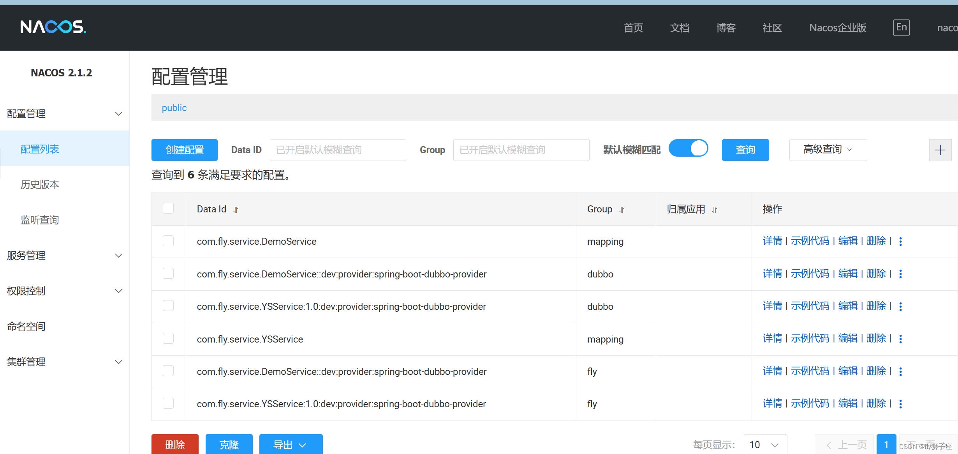Image resolution: width=958 pixels, height=454 pixels.
Task: Click 删除 link for com.fly.service.YSService mapping row
Action: pos(876,338)
